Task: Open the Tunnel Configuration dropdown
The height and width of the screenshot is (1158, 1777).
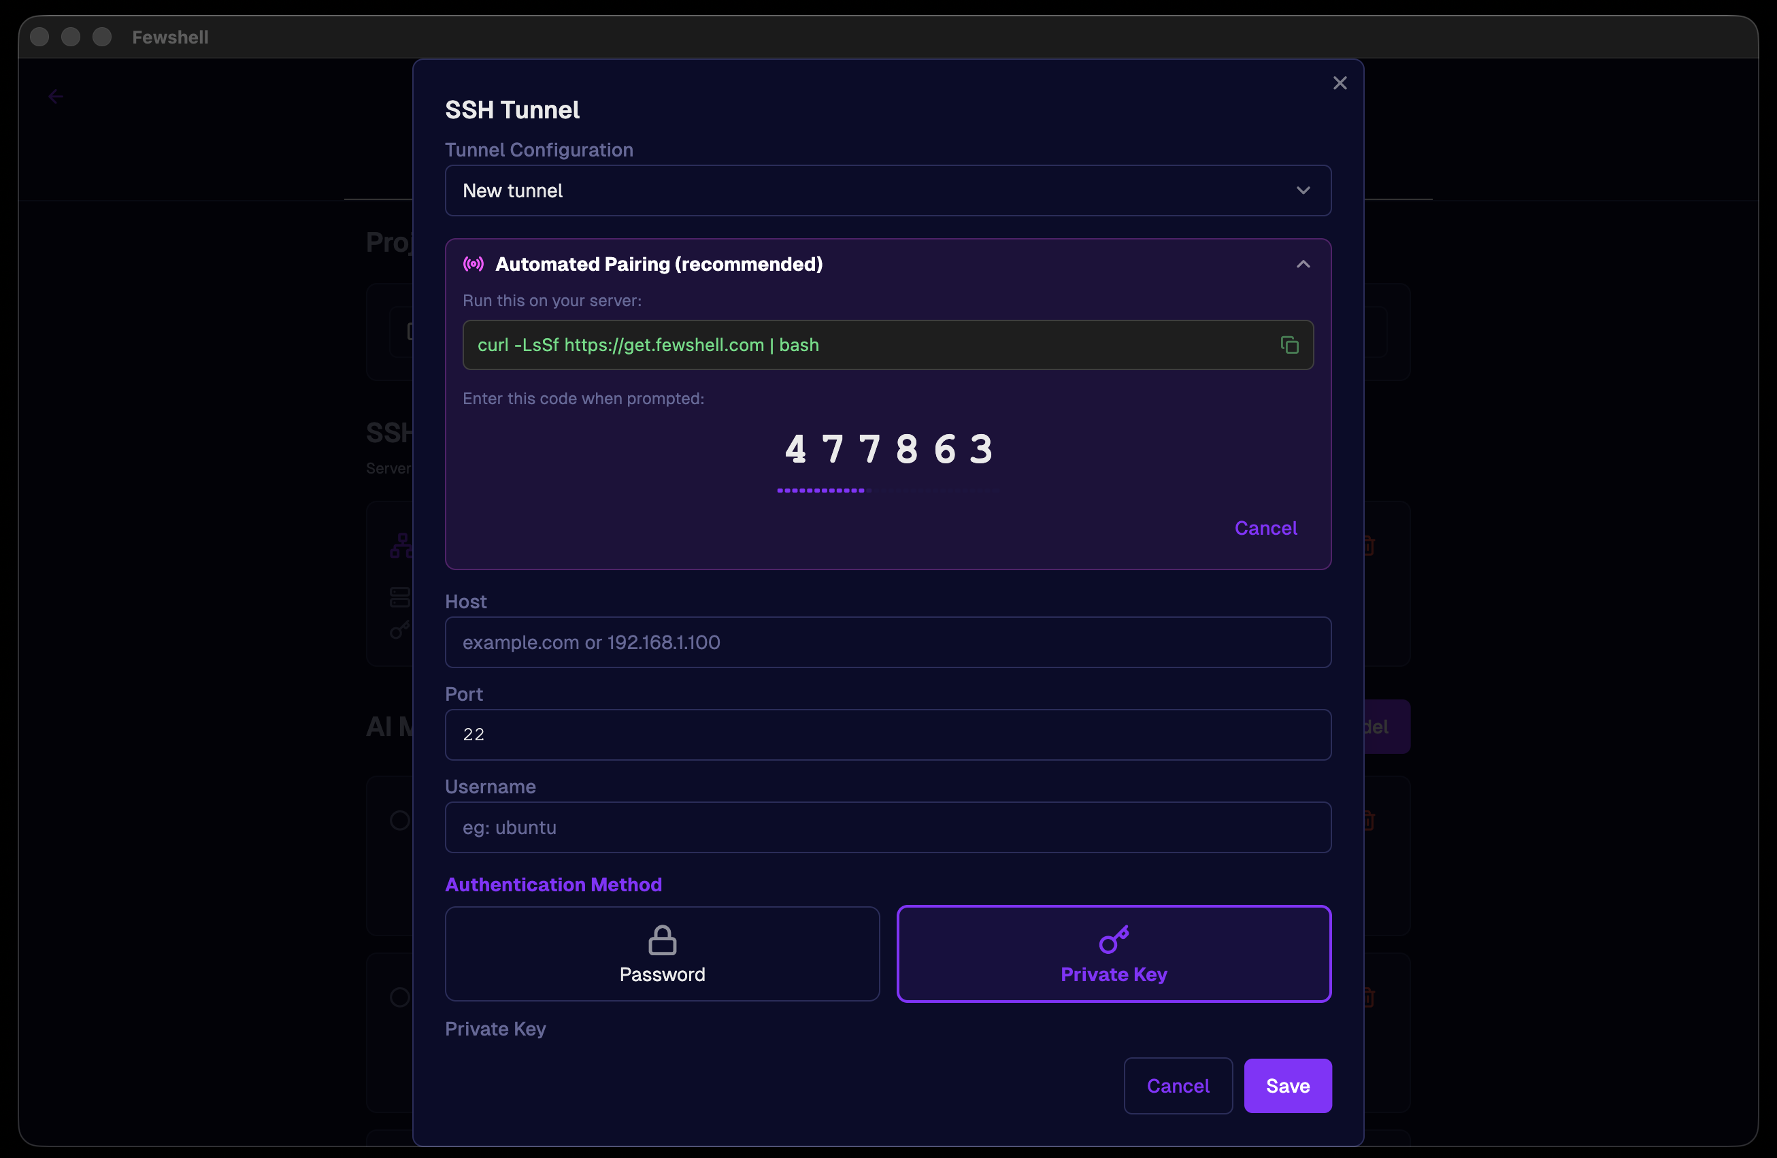Action: coord(887,191)
